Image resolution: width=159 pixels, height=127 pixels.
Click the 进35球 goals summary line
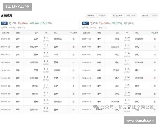coord(13,28)
